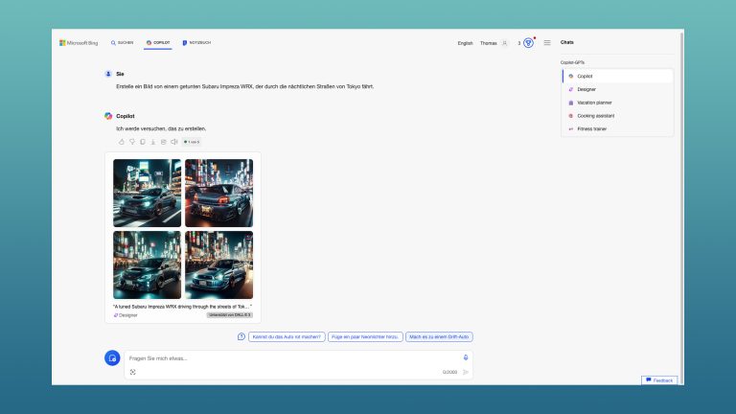Click the English language link in the header
Viewport: 736px width, 414px height.
click(x=465, y=43)
